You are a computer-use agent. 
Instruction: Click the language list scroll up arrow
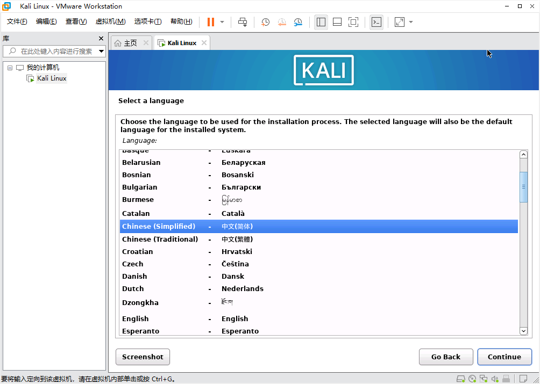(x=523, y=154)
